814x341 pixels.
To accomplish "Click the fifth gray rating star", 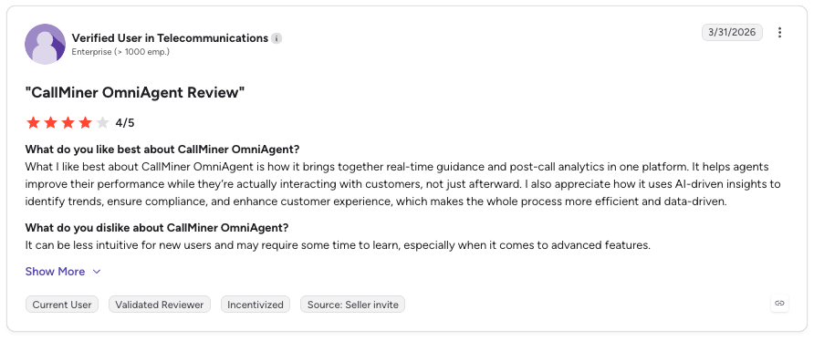I will (103, 123).
